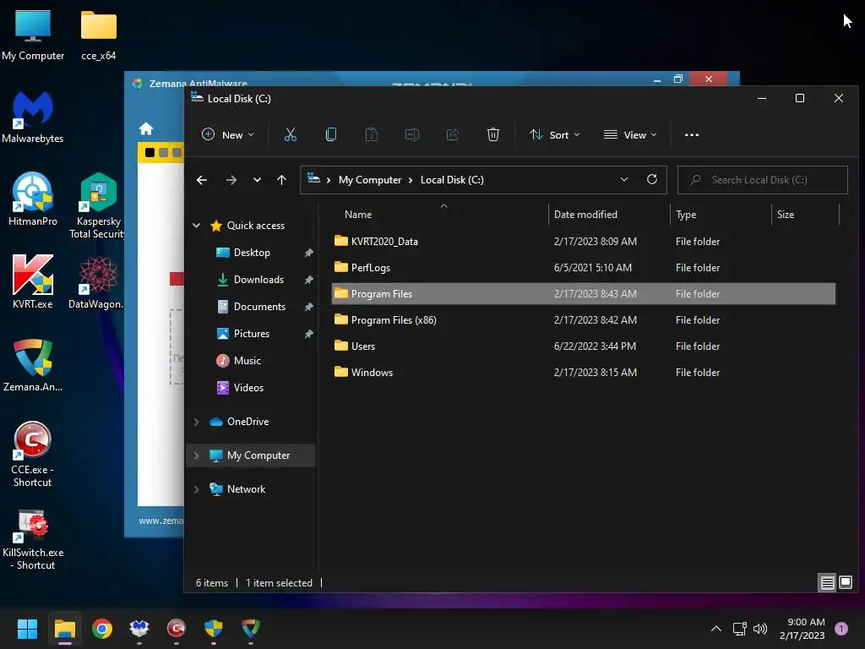Image resolution: width=865 pixels, height=649 pixels.
Task: Select the Windows folder
Action: click(x=583, y=373)
